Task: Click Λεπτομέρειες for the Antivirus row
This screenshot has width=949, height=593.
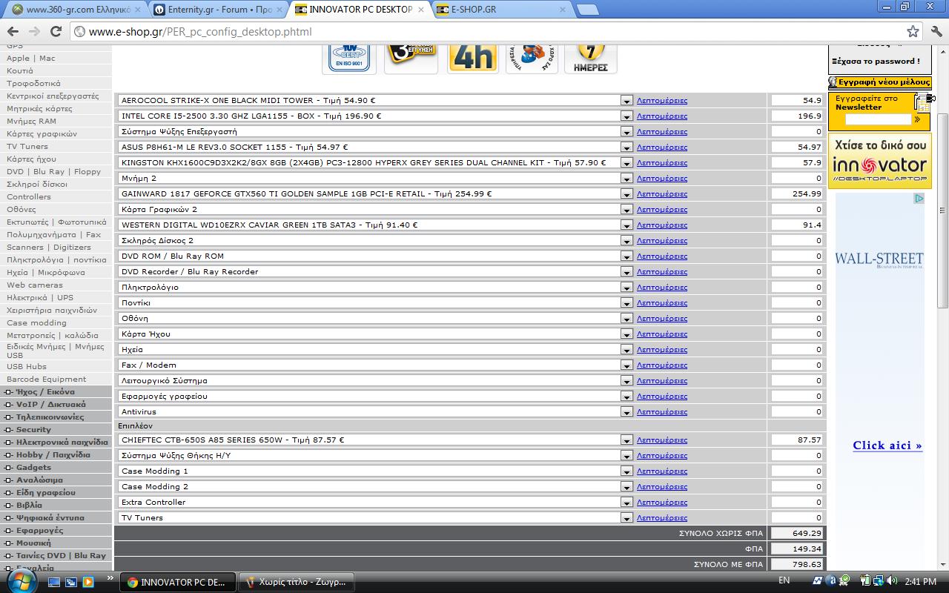Action: tap(662, 412)
